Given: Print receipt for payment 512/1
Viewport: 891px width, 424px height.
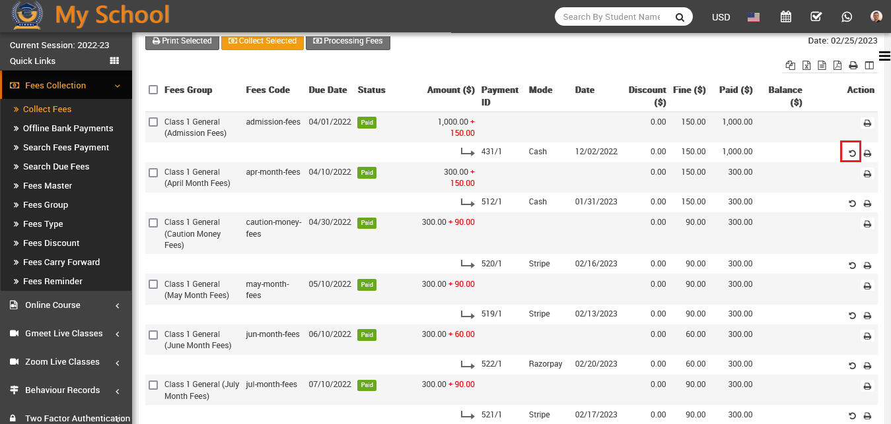Looking at the screenshot, I should pyautogui.click(x=867, y=204).
